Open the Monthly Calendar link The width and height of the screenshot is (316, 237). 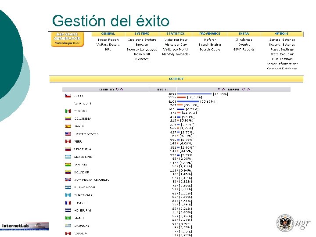(x=176, y=54)
